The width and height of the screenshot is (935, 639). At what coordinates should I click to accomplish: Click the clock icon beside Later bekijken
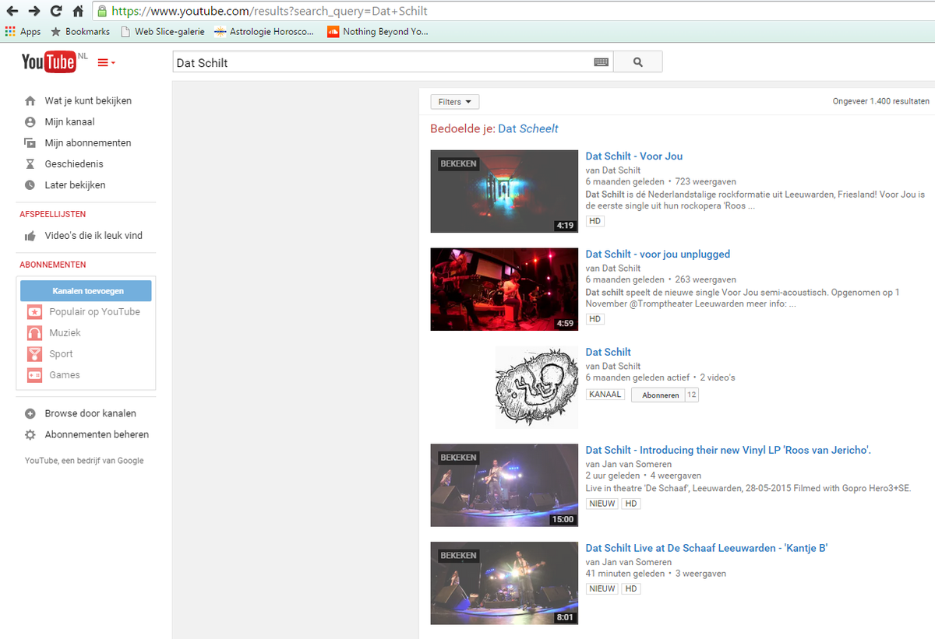pyautogui.click(x=30, y=185)
